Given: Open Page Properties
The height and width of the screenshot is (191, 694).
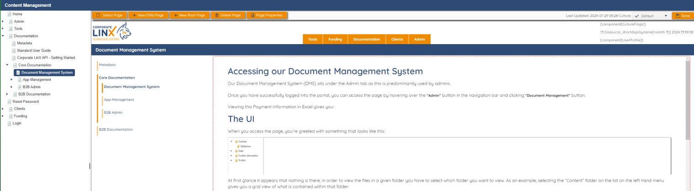Looking at the screenshot, I should coord(267,15).
